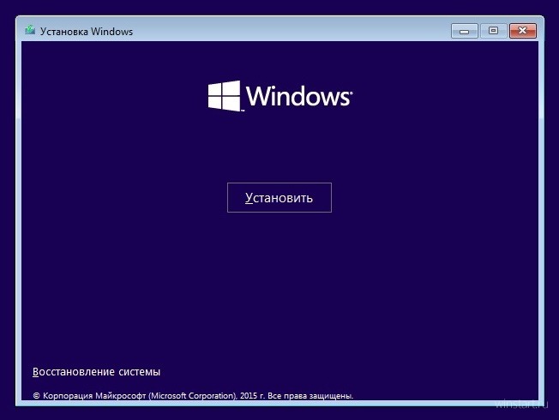Click the Windows setup title bar icon

tap(30, 30)
